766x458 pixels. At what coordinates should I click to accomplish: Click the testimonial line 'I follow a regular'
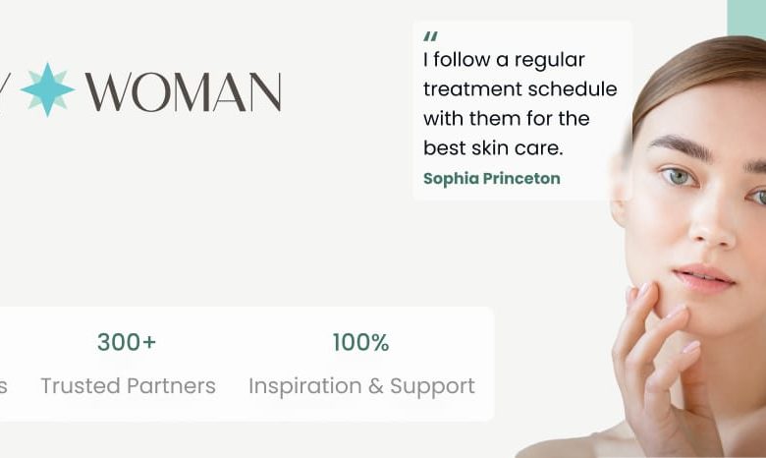[504, 60]
